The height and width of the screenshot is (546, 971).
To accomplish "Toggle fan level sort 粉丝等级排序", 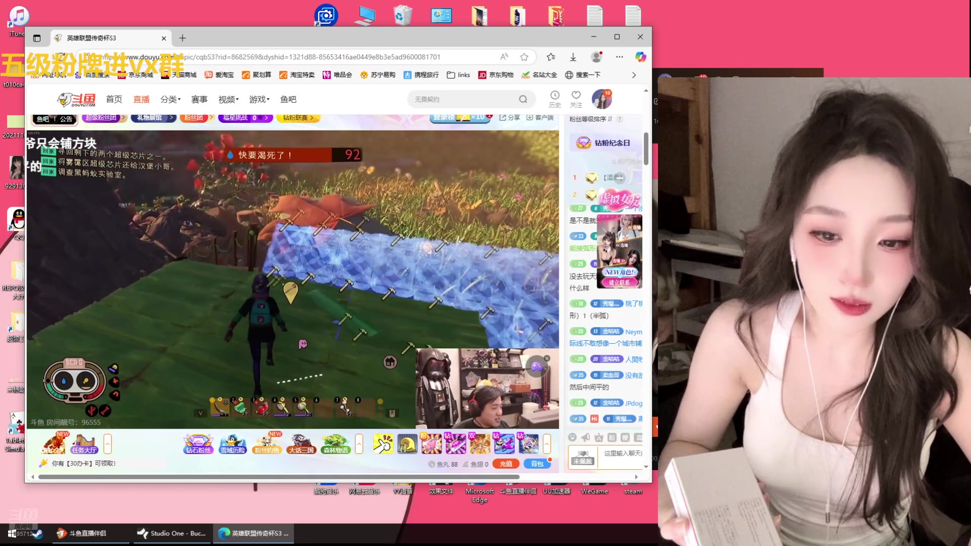I will (590, 119).
